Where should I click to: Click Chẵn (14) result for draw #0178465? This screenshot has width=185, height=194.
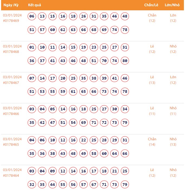152,142
